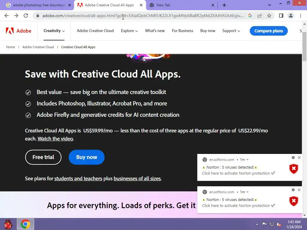Bookmark this page with star icon
This screenshot has height=230, width=307.
pos(269,16)
